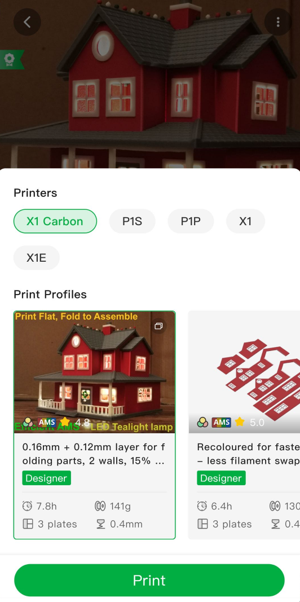Viewport: 300px width, 602px height.
Task: Choose the X1 printer chip
Action: 245,221
